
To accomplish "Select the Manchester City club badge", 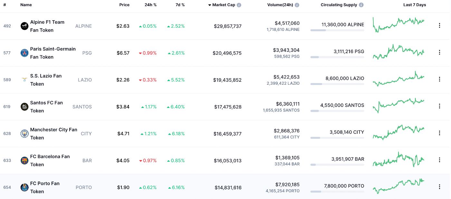I will tap(24, 133).
